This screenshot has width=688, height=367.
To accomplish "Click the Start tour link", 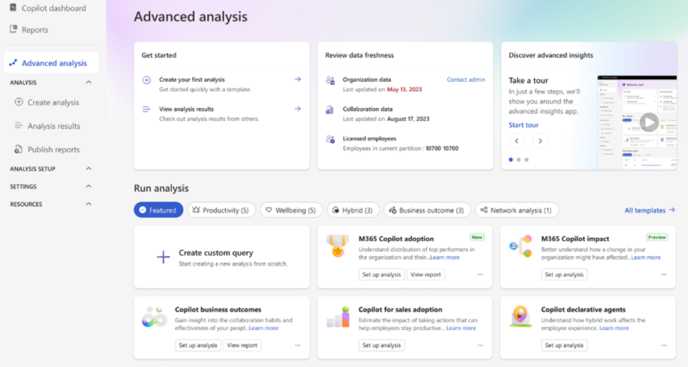I will [x=523, y=125].
